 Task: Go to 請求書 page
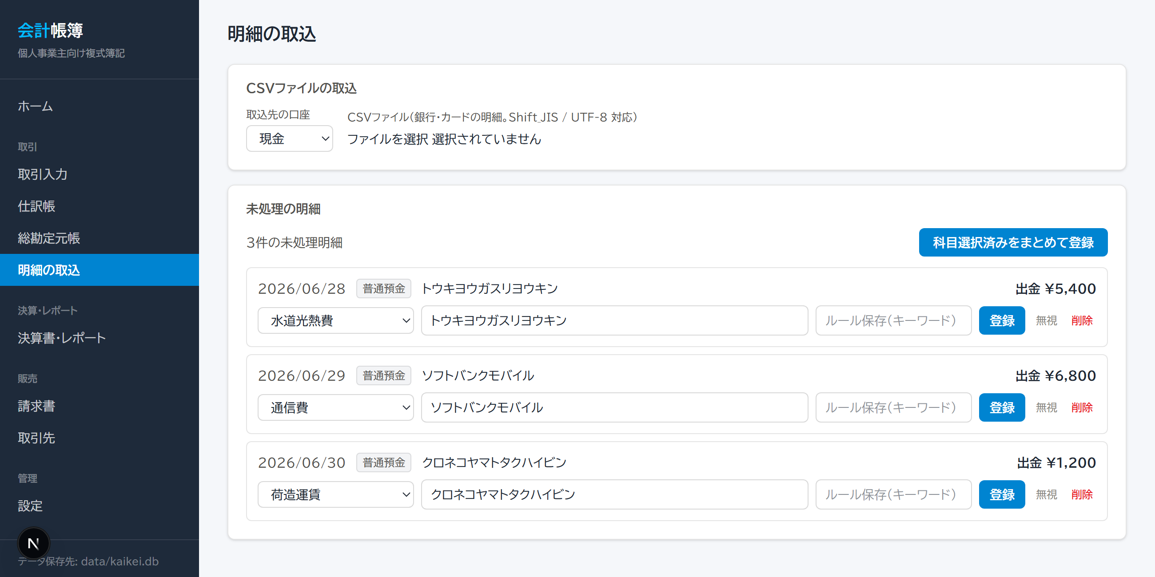(100, 406)
